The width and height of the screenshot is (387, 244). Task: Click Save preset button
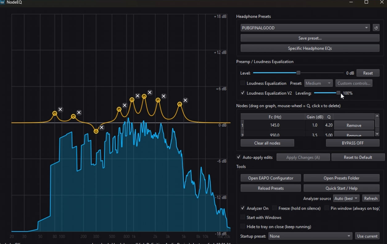310,38
